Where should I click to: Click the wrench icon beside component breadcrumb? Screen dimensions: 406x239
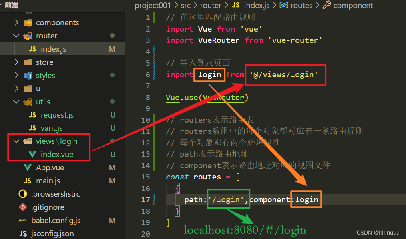tap(326, 5)
